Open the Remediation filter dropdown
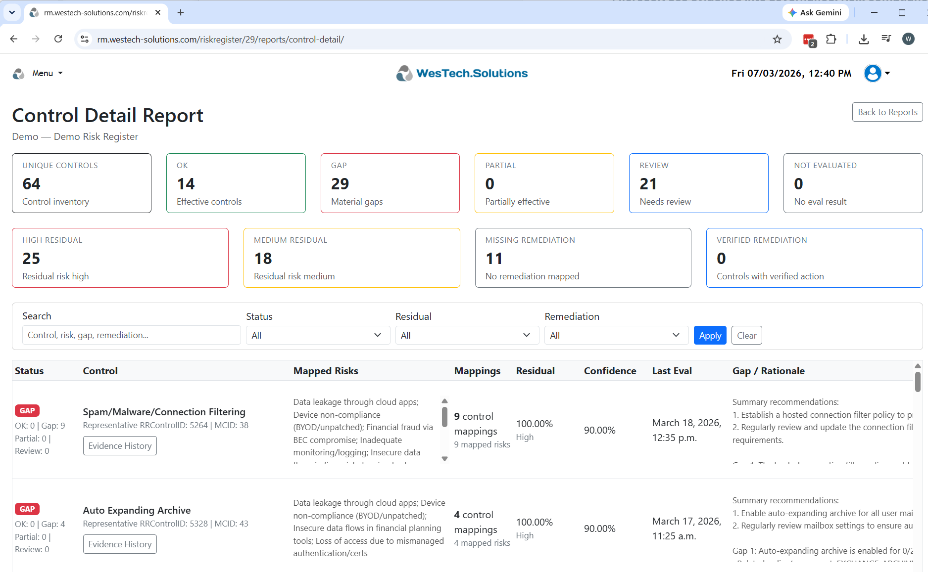Screen dimensions: 928x572 coord(616,335)
